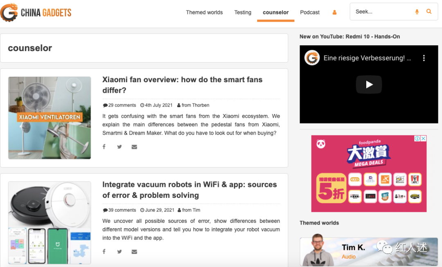
Task: Open the 39 comments link
Action: 122,210
